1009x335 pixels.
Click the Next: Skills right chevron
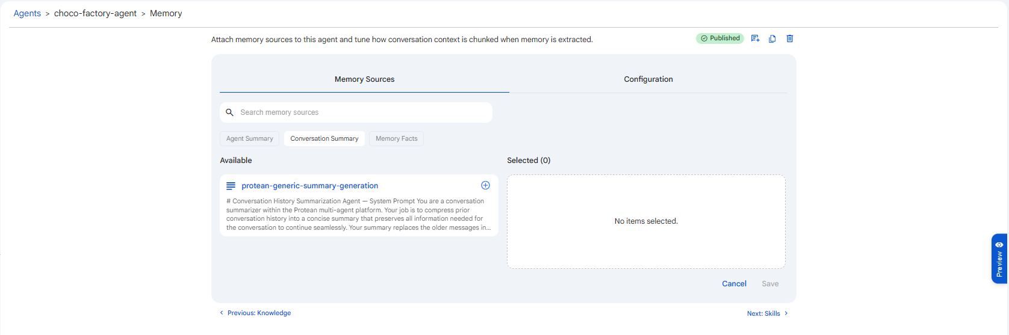point(786,313)
